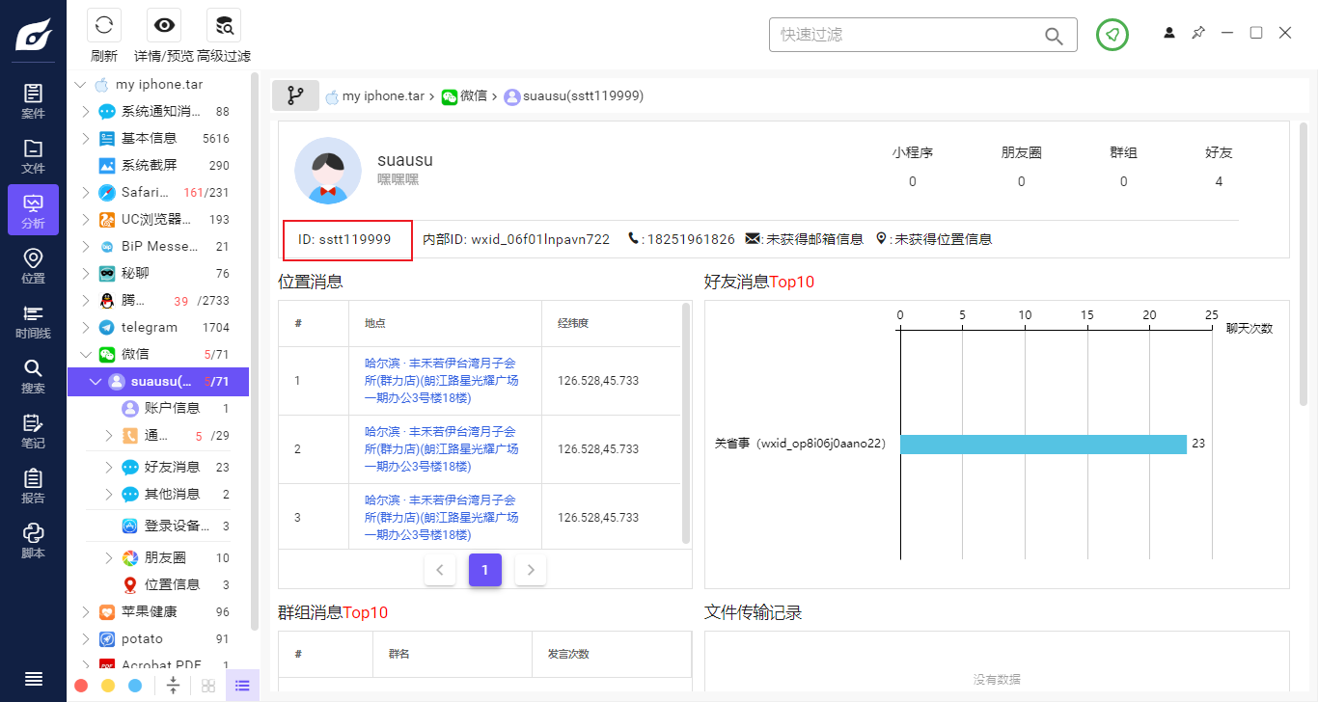Open the first 哈尔滨 location link (row 1)
The height and width of the screenshot is (702, 1318).
[x=441, y=381]
